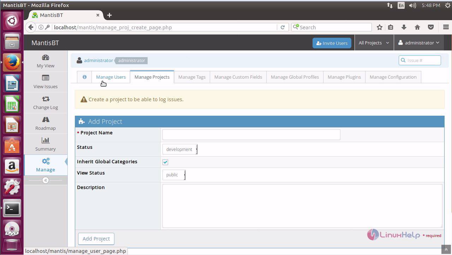452x255 pixels.
Task: Click inside the Description text area
Action: coord(302,206)
